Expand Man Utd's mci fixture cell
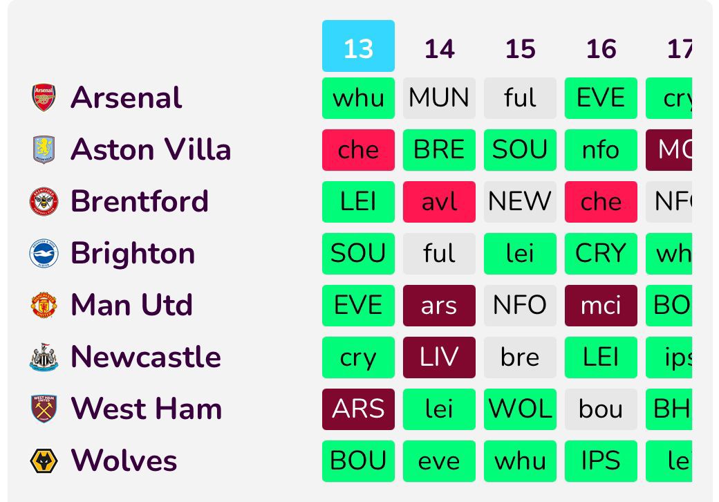 coord(601,305)
